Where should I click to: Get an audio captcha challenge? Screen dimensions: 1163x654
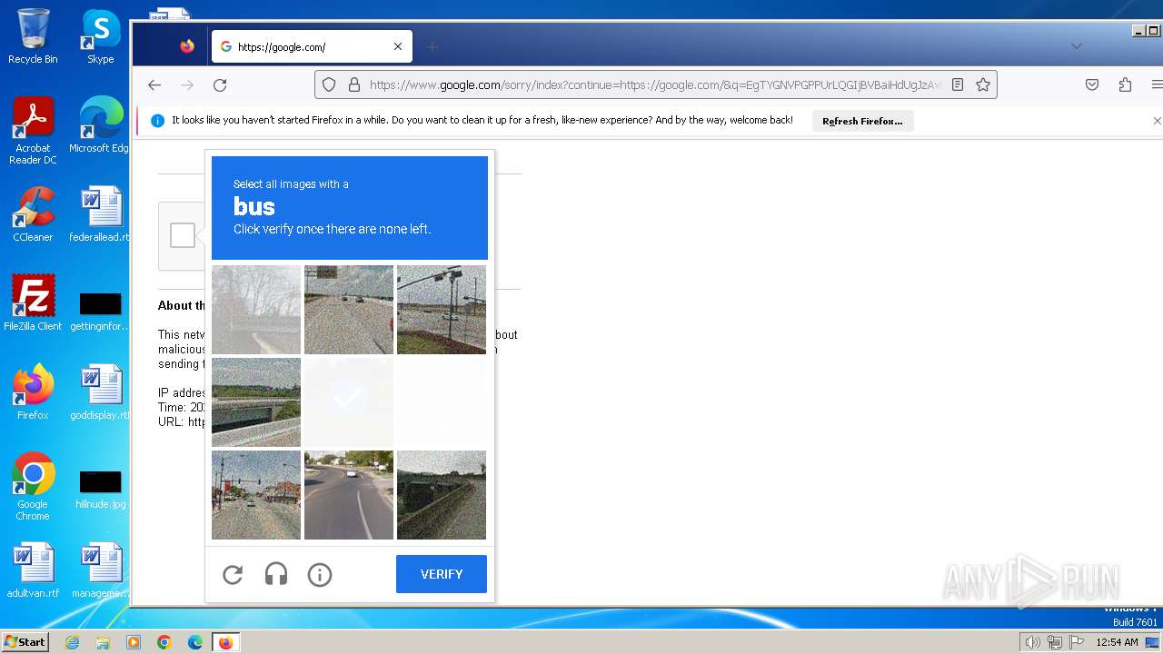tap(276, 574)
